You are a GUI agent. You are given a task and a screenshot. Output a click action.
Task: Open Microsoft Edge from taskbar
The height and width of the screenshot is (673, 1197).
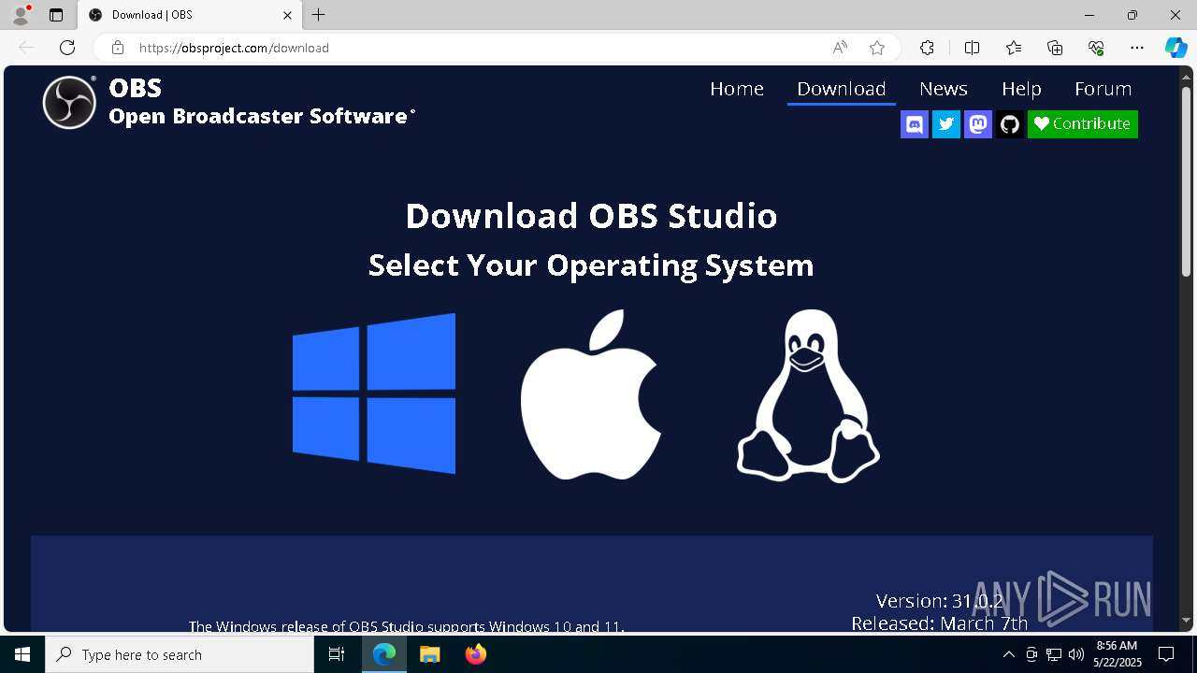click(384, 654)
